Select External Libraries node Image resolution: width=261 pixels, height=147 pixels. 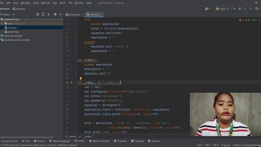(x=13, y=36)
